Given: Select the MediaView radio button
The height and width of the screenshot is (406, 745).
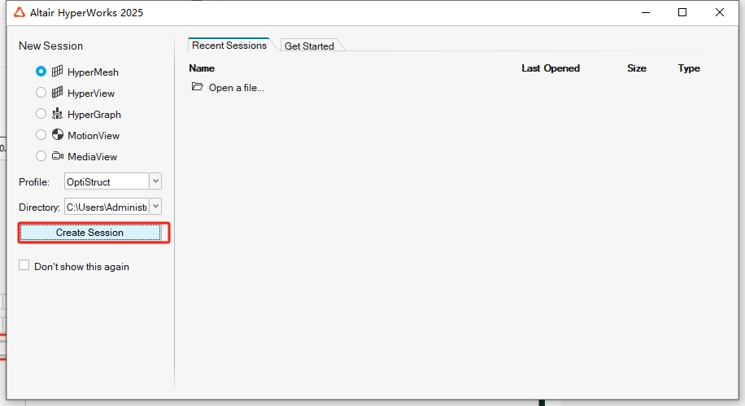Looking at the screenshot, I should click(41, 156).
